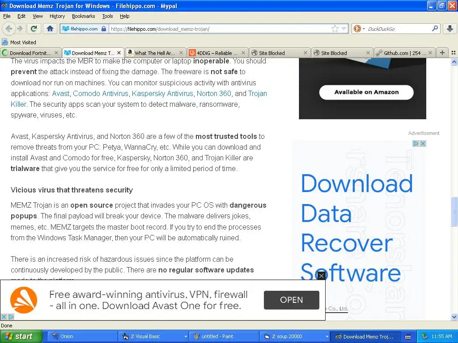Open the list all tabs button
The width and height of the screenshot is (458, 343).
pyautogui.click(x=454, y=53)
